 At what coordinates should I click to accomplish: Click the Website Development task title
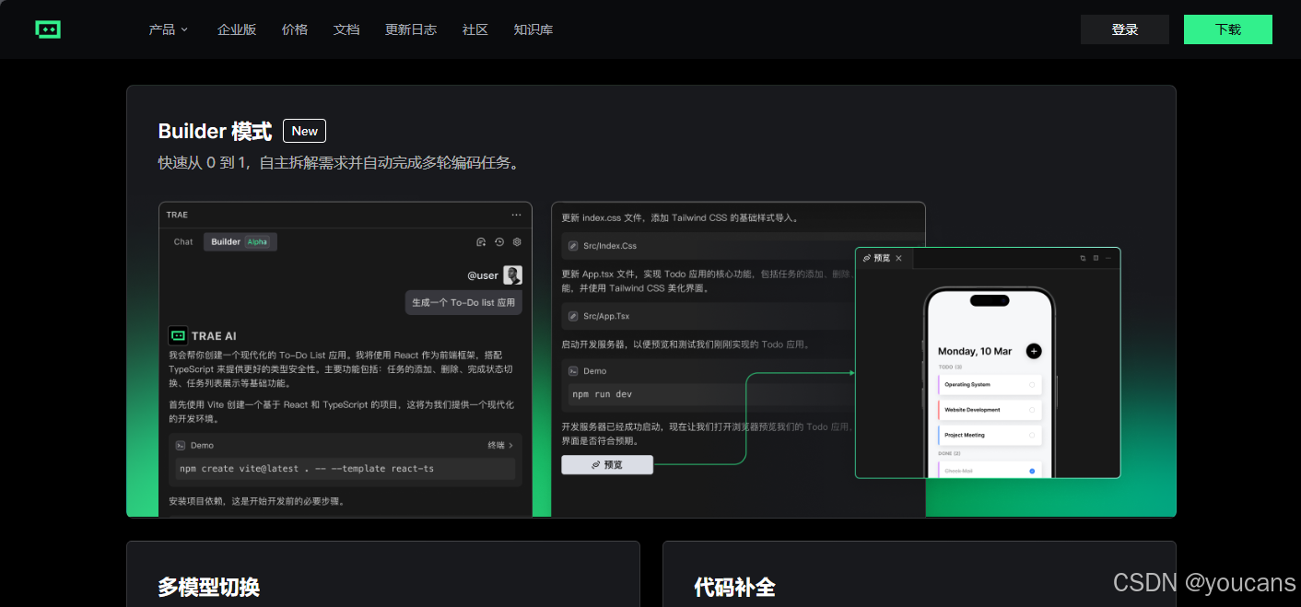point(972,410)
